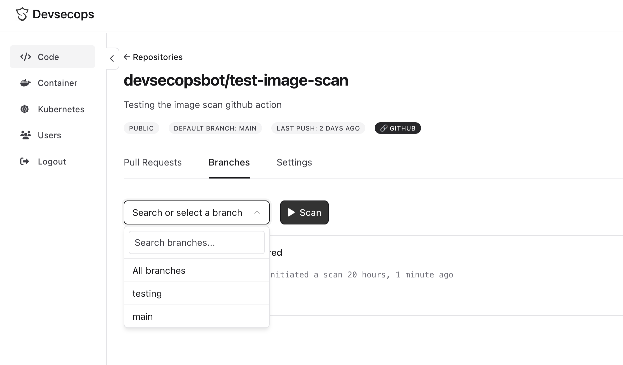623x365 pixels.
Task: Click the Devsecops shield logo icon
Action: pyautogui.click(x=22, y=14)
